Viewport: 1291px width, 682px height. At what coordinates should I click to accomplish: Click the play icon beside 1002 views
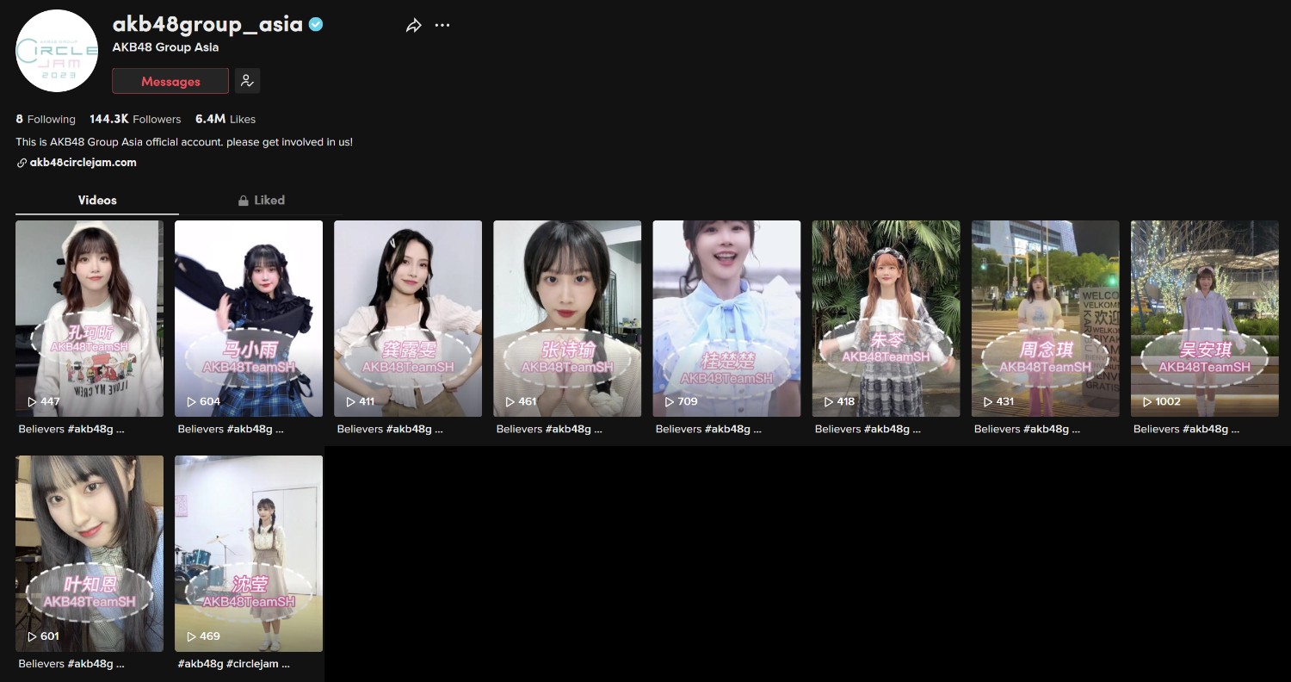coord(1147,402)
